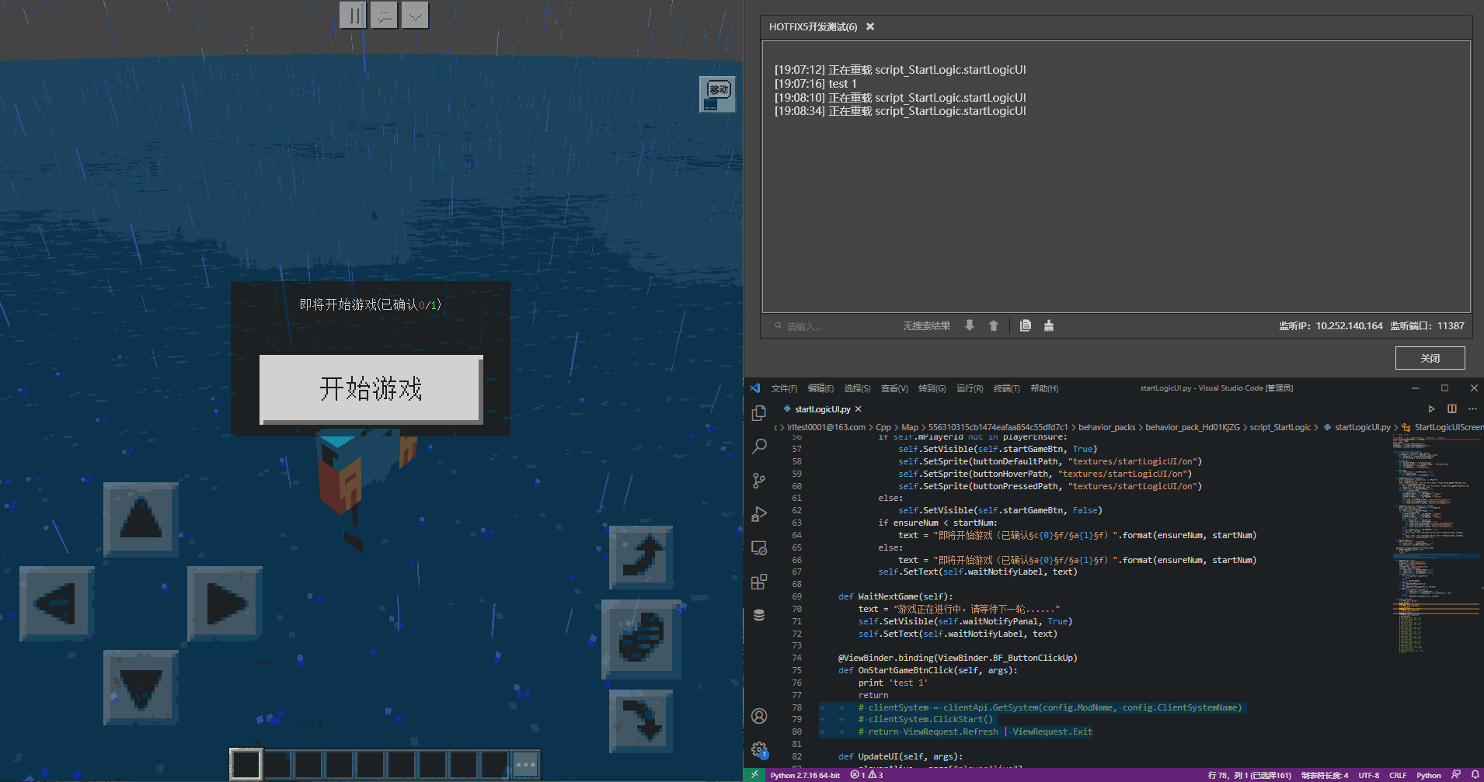
Task: Open the editor more actions ellipsis
Action: click(1472, 409)
